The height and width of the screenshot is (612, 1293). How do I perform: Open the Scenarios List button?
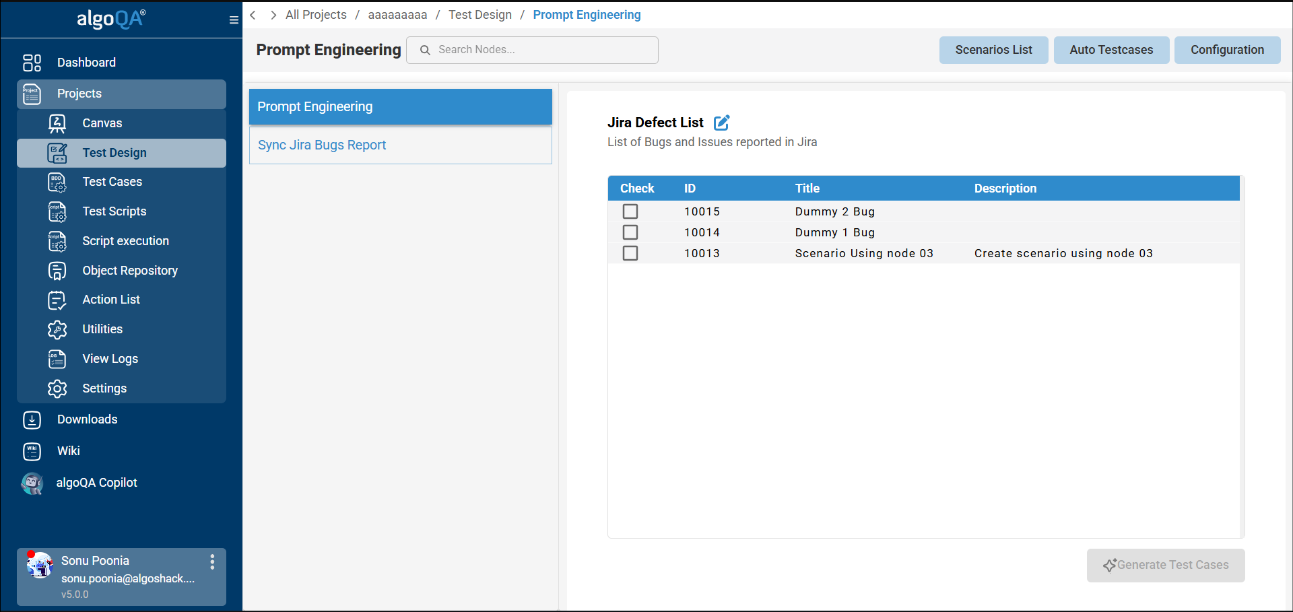point(993,50)
